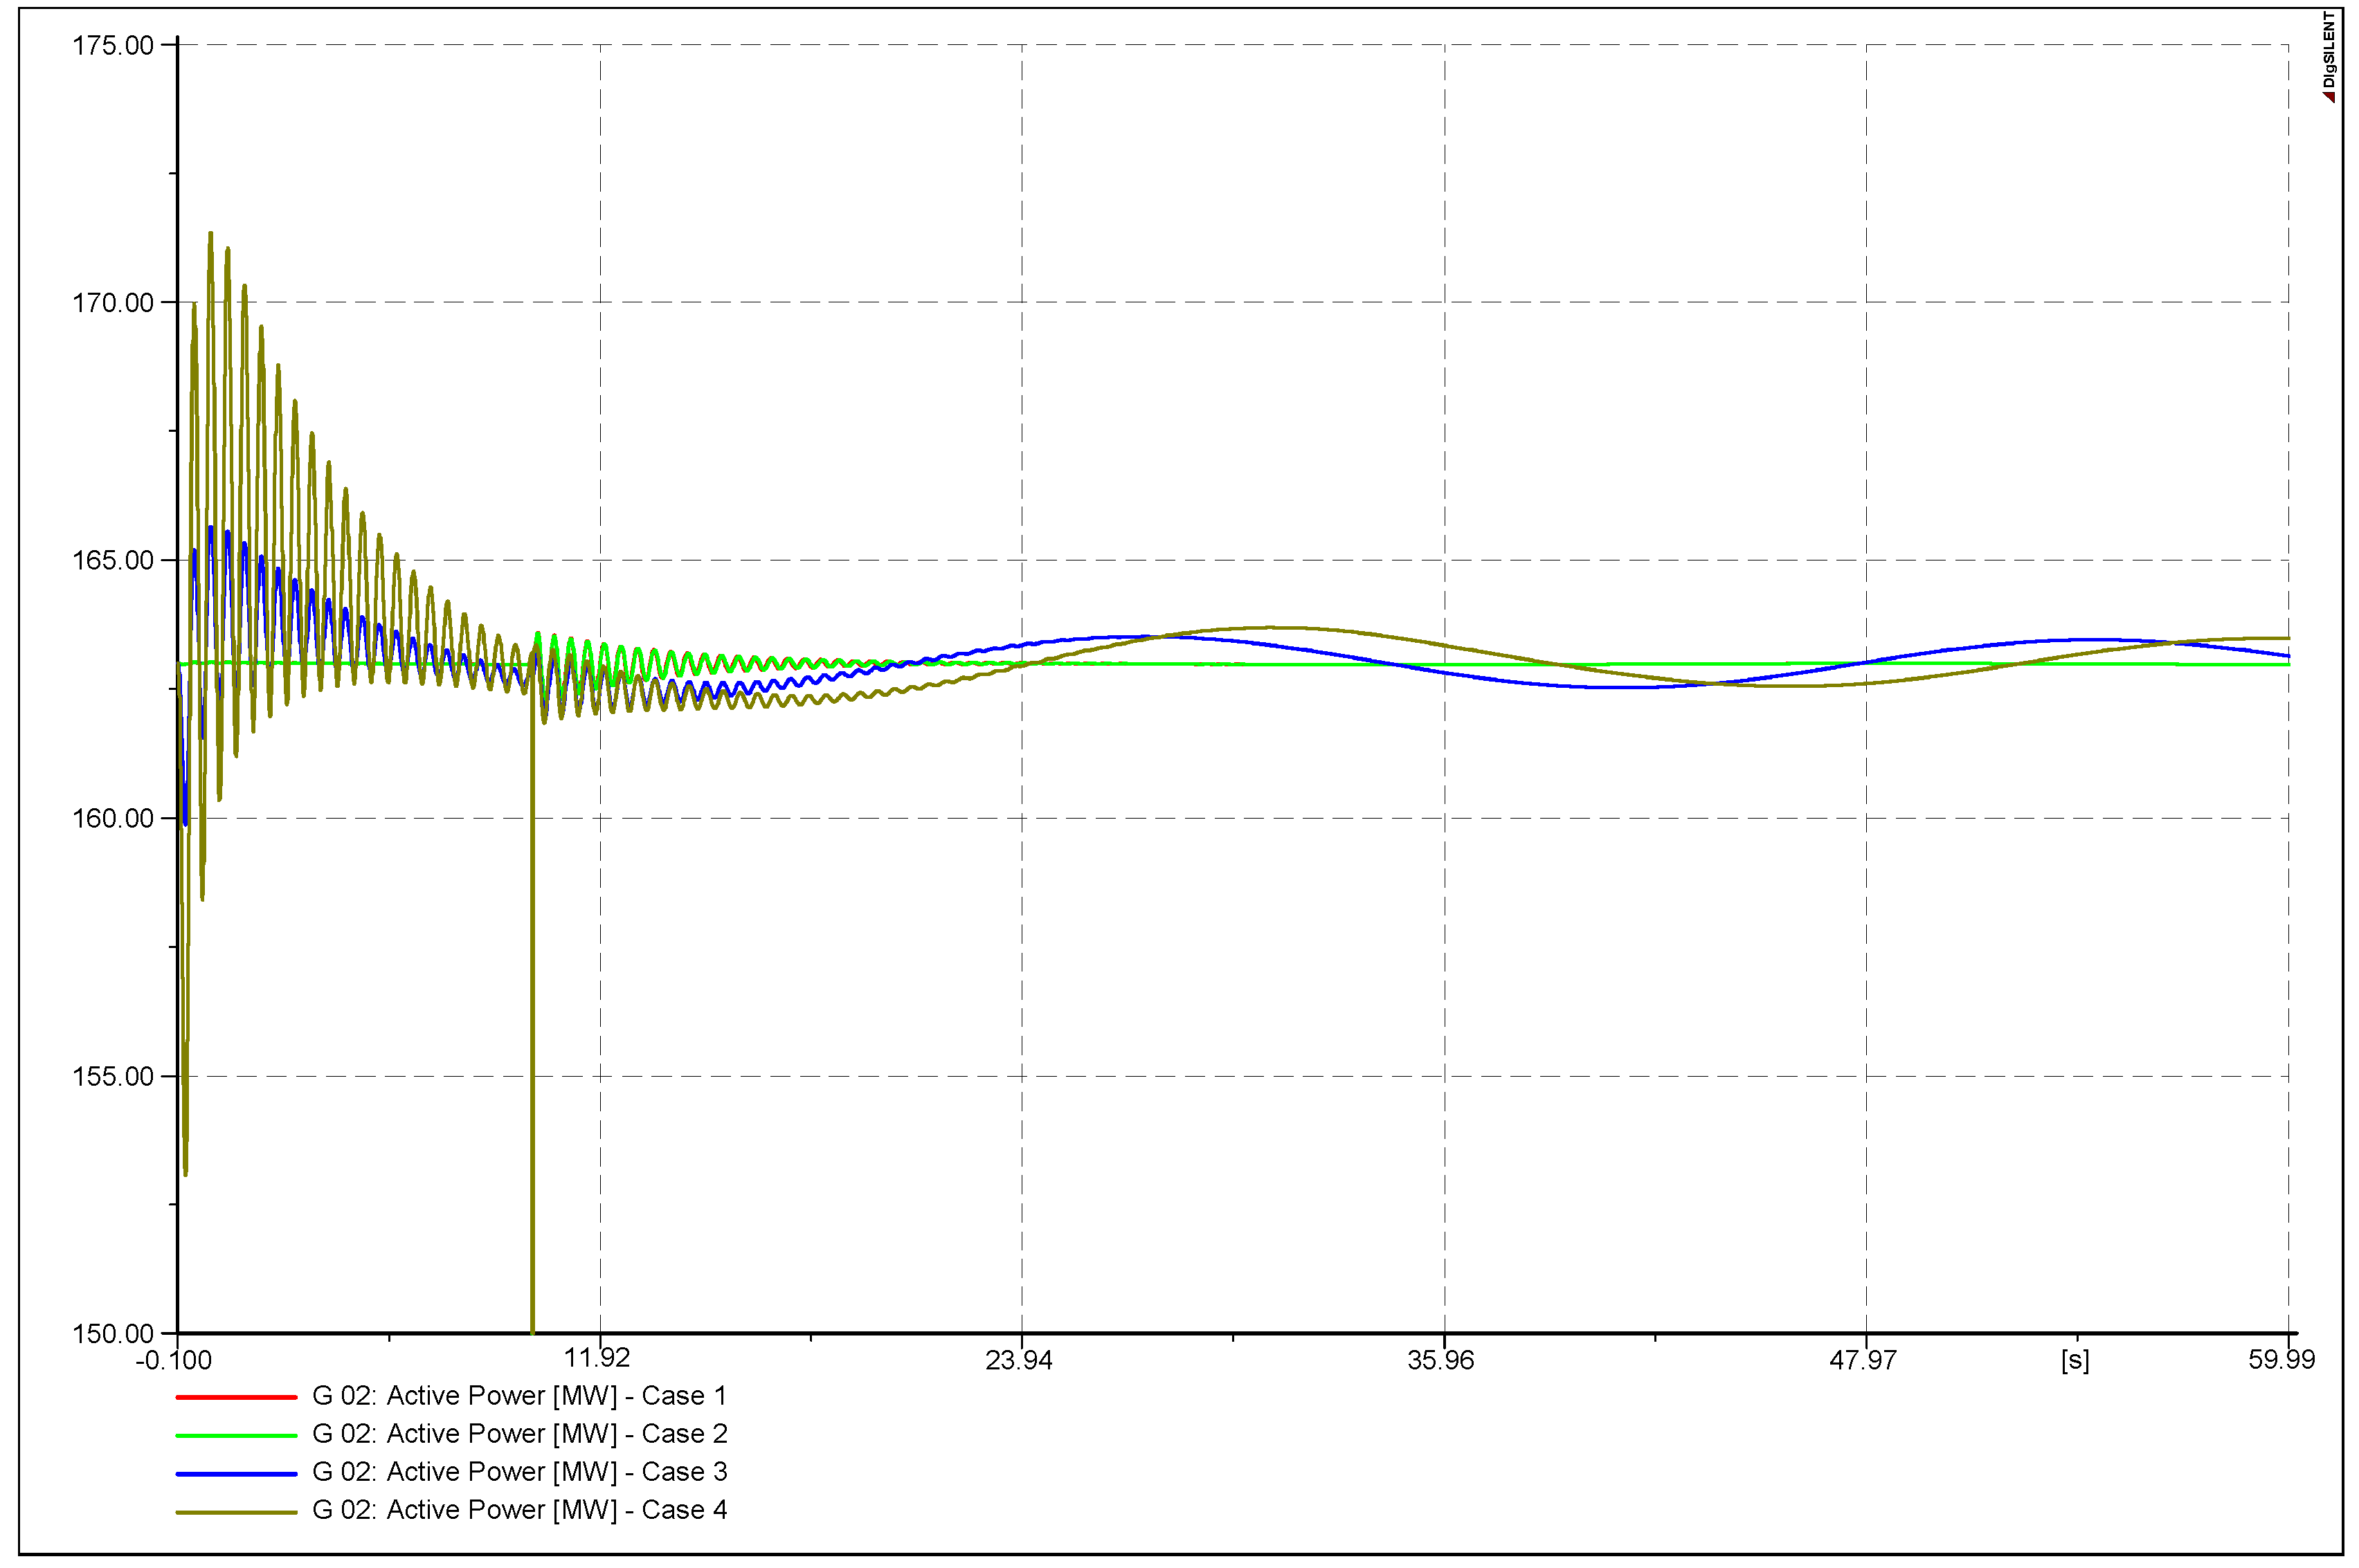Select legend label Active Power Case 2
The image size is (2359, 1568).
coord(519,1433)
